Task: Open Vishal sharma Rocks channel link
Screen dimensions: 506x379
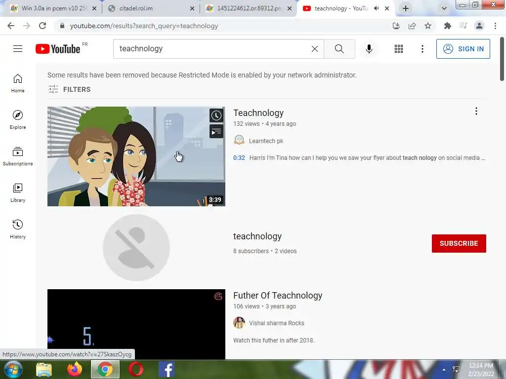Action: point(277,323)
